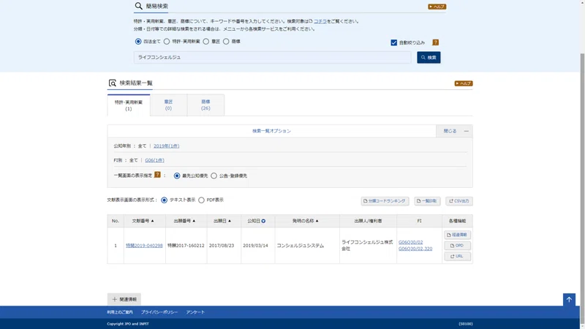Click the 一覧印刷 print button
The height and width of the screenshot is (329, 585).
(x=427, y=201)
